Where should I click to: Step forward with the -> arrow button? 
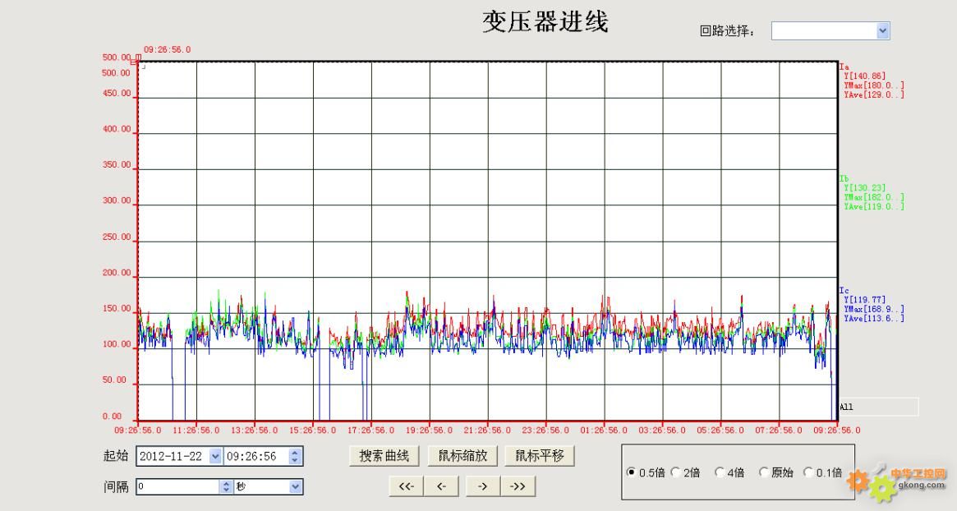coord(482,486)
